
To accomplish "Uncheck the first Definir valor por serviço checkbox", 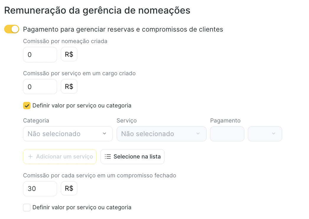I will [x=27, y=106].
